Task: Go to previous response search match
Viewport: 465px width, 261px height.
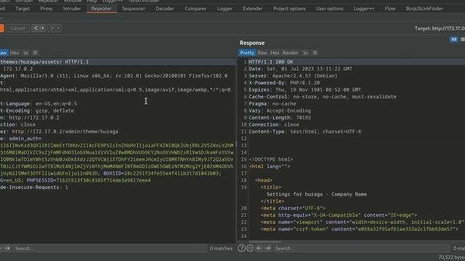Action: tap(259, 248)
